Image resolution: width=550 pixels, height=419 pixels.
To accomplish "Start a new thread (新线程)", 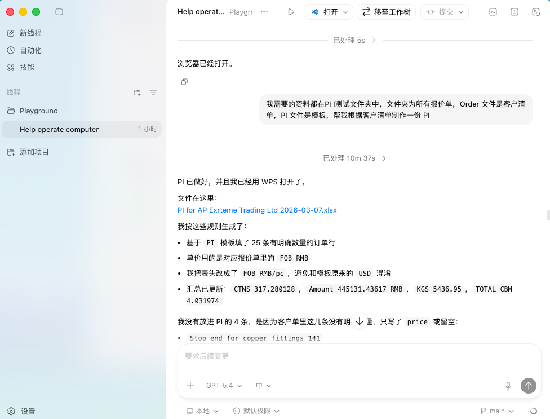I will click(30, 33).
